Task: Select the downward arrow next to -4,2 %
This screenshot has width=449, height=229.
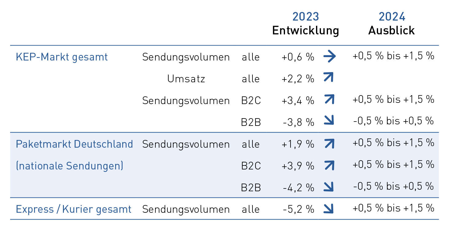Action: [x=329, y=186]
